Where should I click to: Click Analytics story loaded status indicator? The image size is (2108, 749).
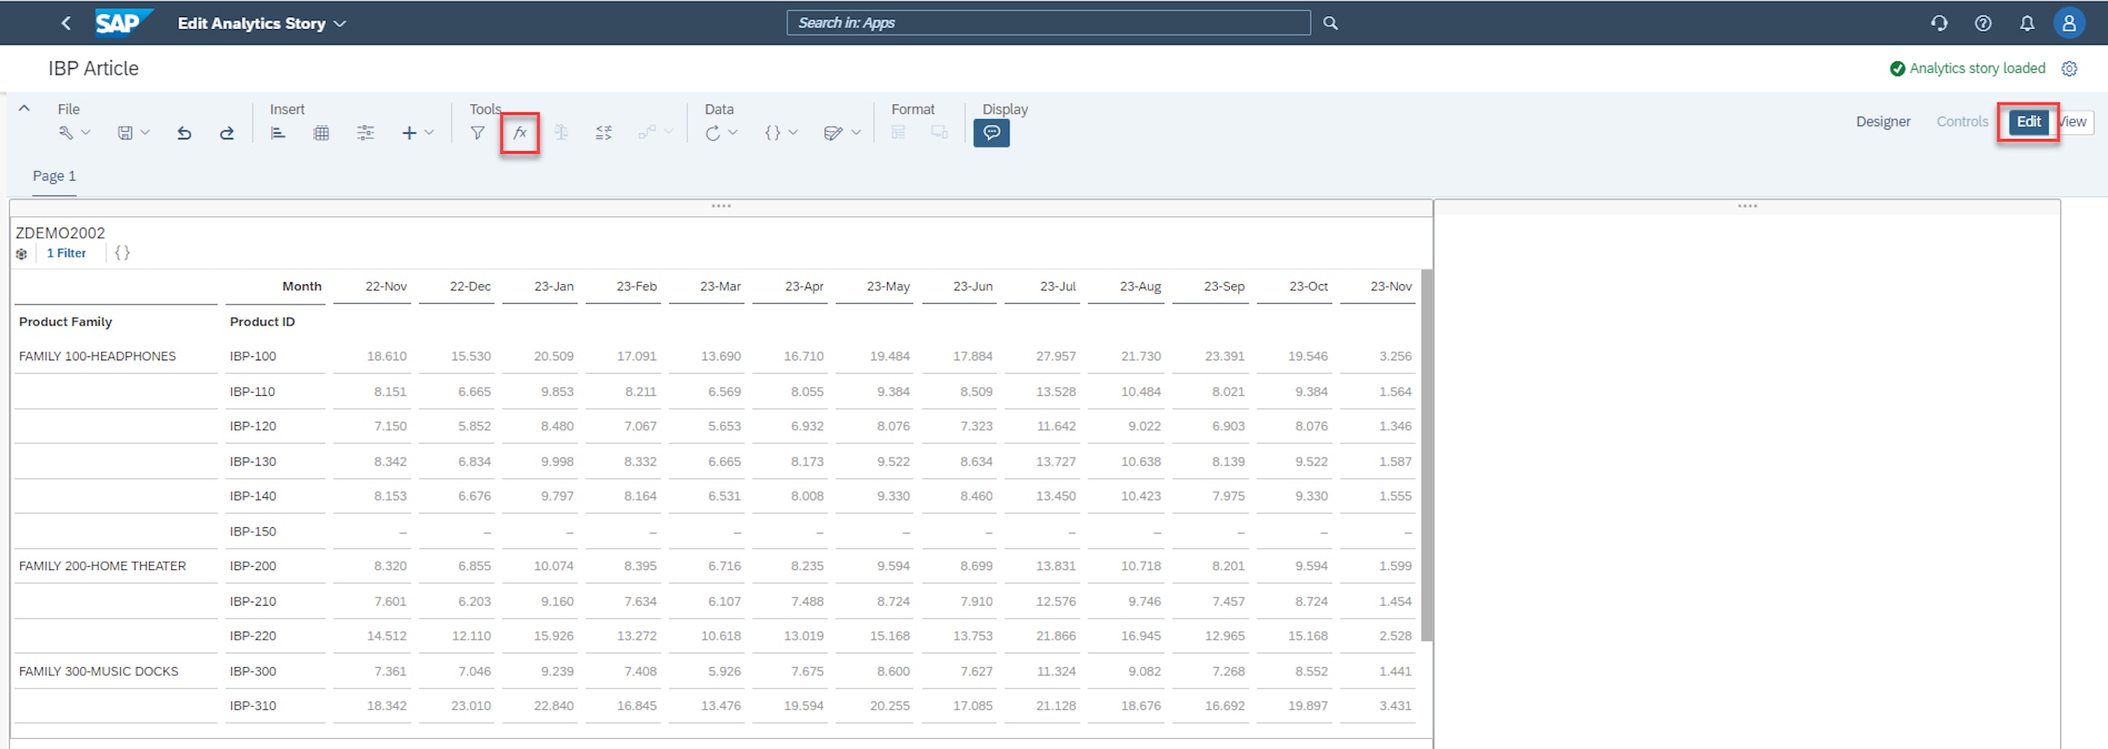[1967, 68]
